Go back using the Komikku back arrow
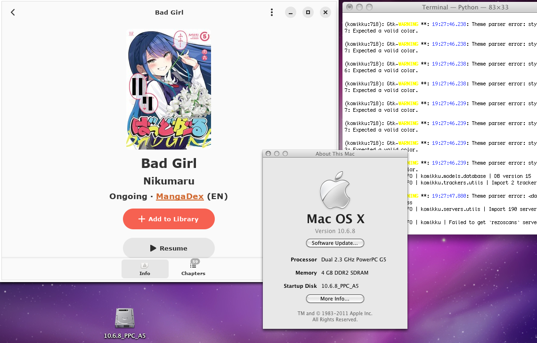 13,12
